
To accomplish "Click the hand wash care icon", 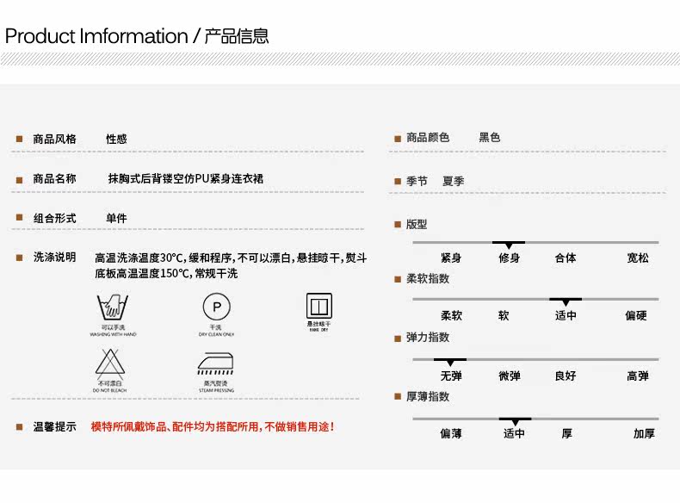I will (113, 307).
